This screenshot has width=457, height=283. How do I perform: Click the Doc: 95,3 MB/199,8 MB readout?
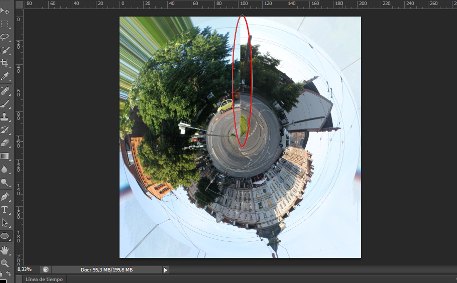(x=106, y=270)
